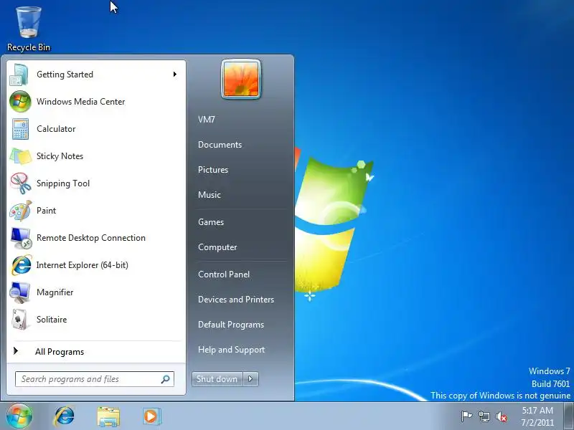Open Documents from Start menu

coord(220,145)
